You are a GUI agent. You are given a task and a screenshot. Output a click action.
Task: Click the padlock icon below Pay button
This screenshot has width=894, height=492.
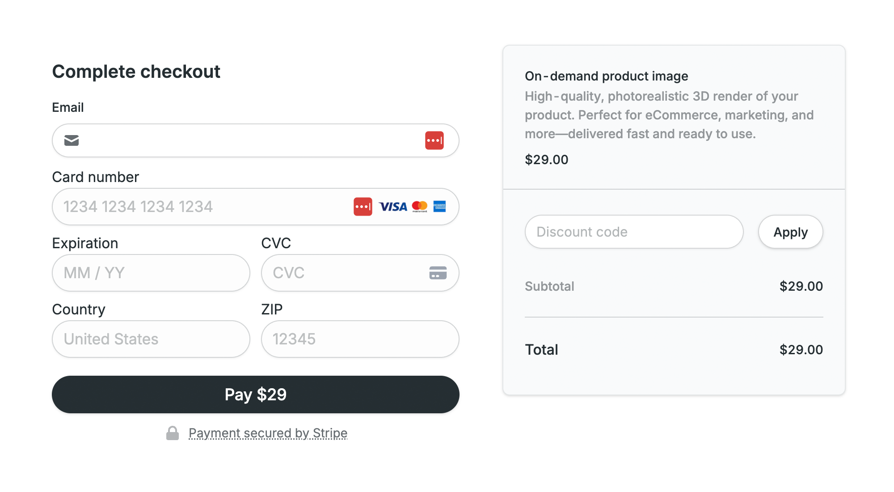tap(173, 433)
